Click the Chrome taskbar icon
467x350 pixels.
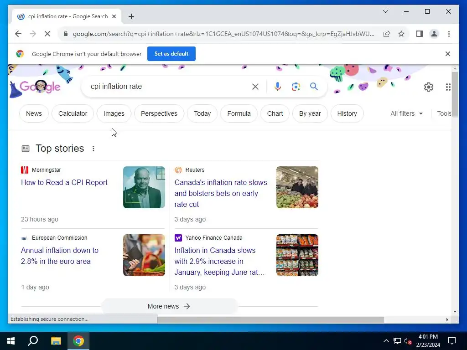[78, 341]
